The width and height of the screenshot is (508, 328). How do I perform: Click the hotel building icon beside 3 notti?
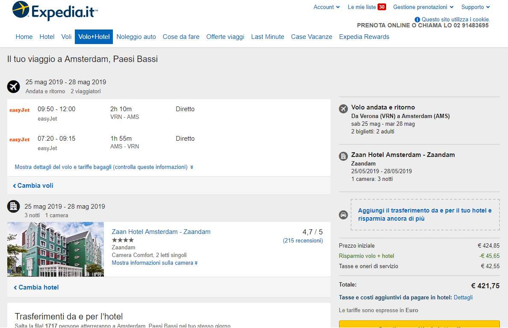pos(14,206)
